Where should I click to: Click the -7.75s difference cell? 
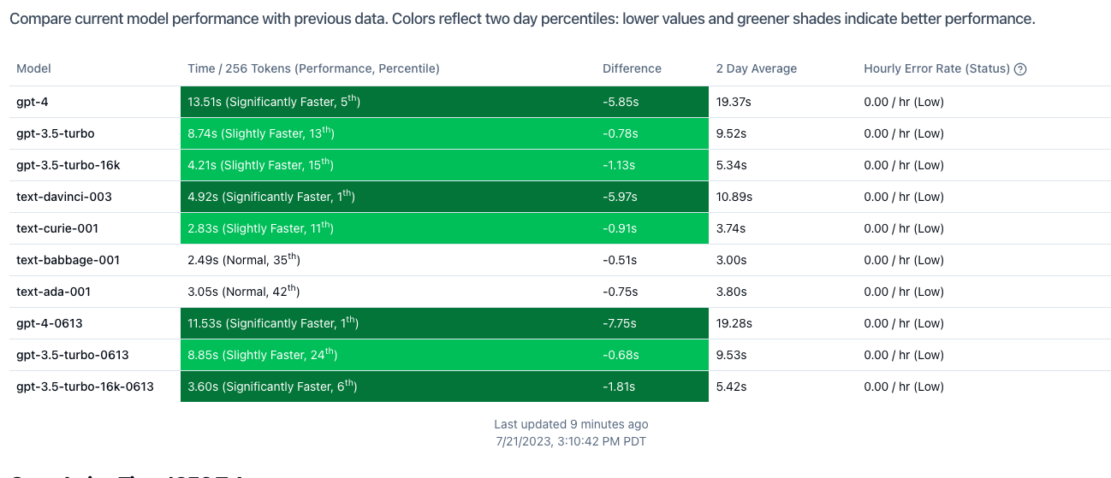tap(621, 323)
